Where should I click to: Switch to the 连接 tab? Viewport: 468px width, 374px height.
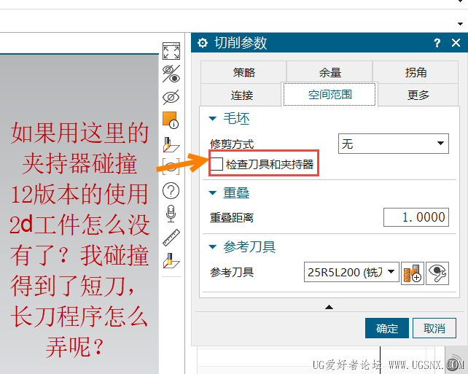click(x=241, y=95)
